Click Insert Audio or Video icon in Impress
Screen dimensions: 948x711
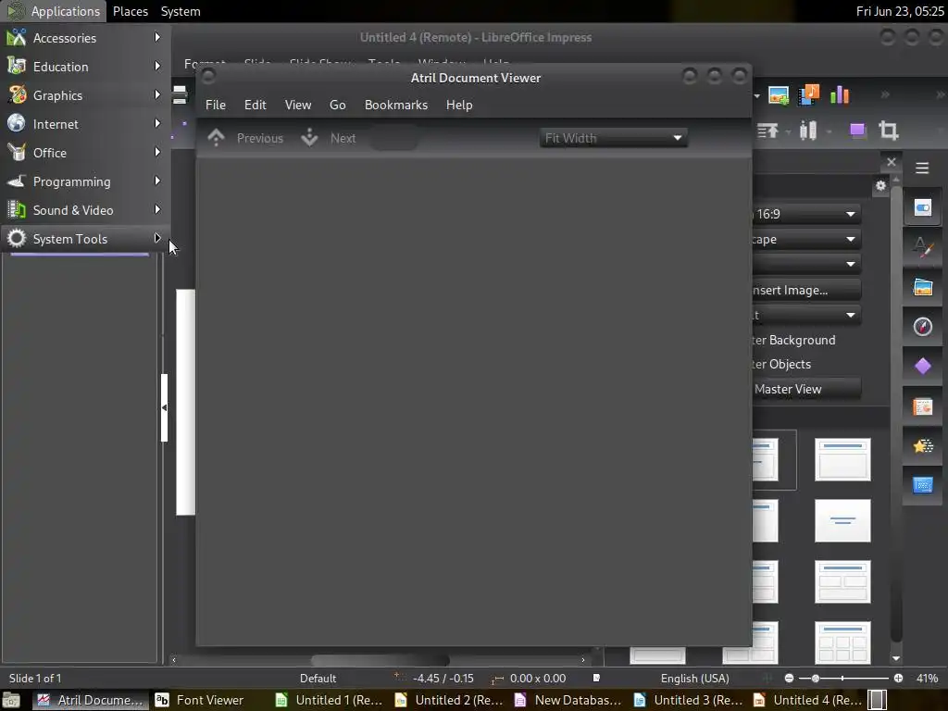pyautogui.click(x=808, y=95)
